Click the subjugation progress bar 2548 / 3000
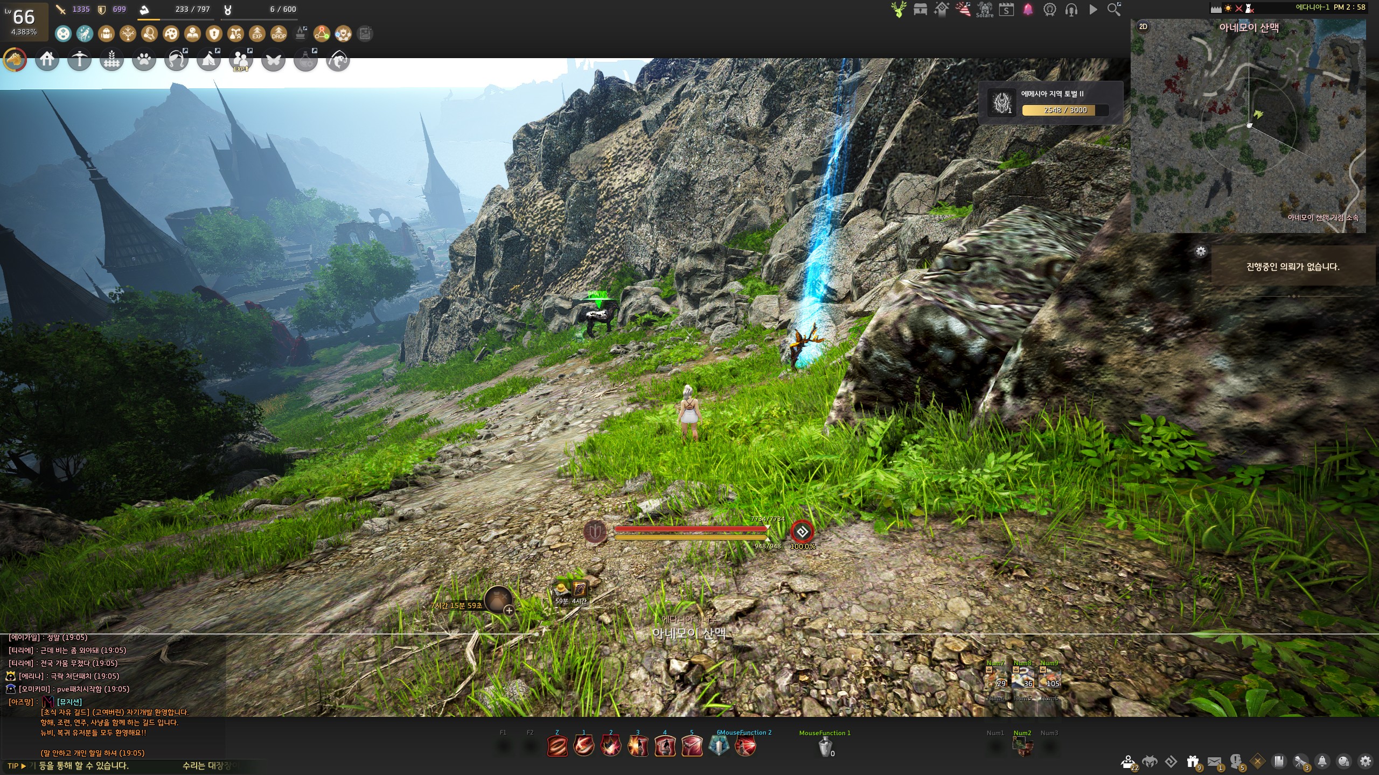 [x=1065, y=110]
